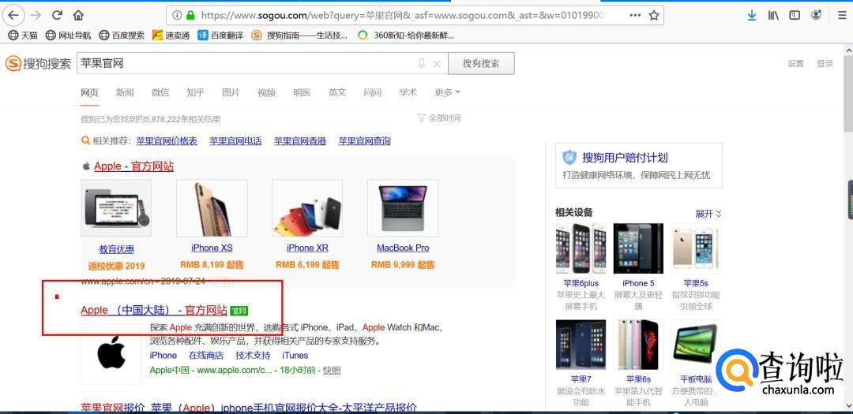The width and height of the screenshot is (853, 414).
Task: Click the green padlock security icon
Action: pos(190,15)
